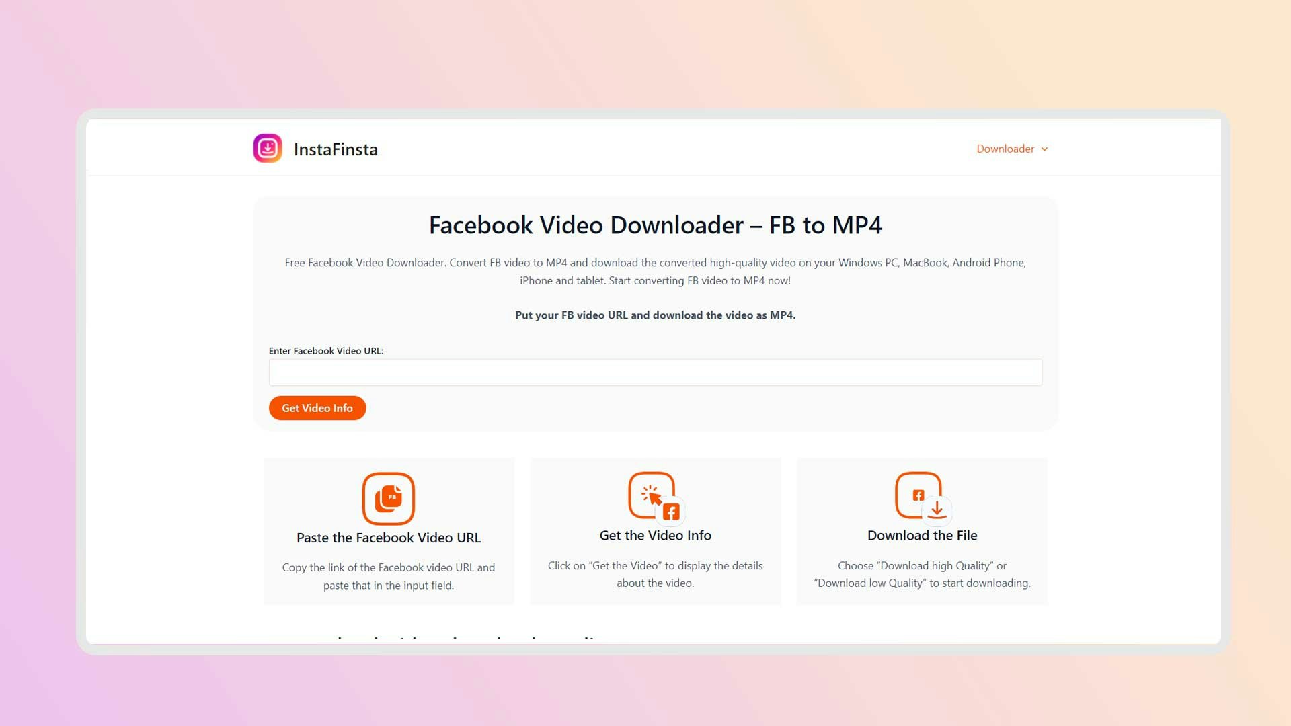Click the 'Paste the Facebook Video URL' heading
The height and width of the screenshot is (726, 1291).
tap(389, 538)
